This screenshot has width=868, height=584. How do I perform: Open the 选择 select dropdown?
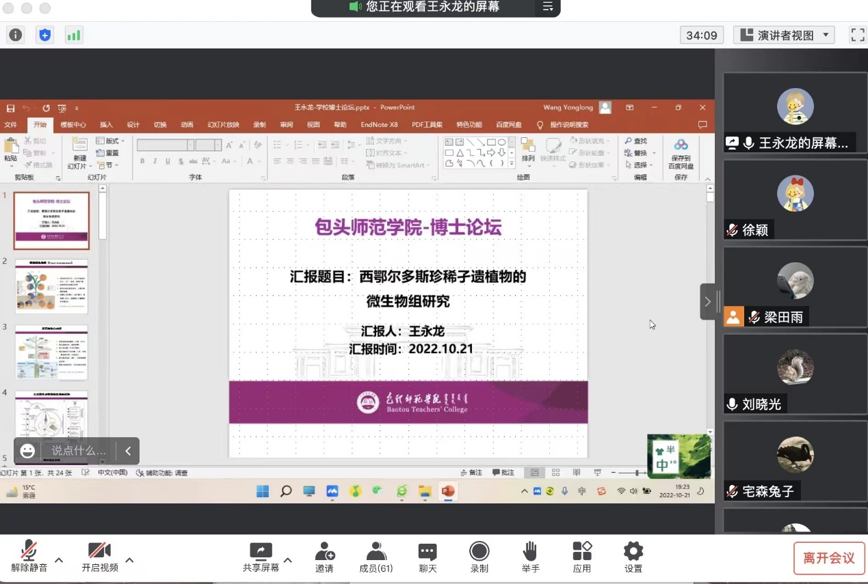pyautogui.click(x=640, y=165)
